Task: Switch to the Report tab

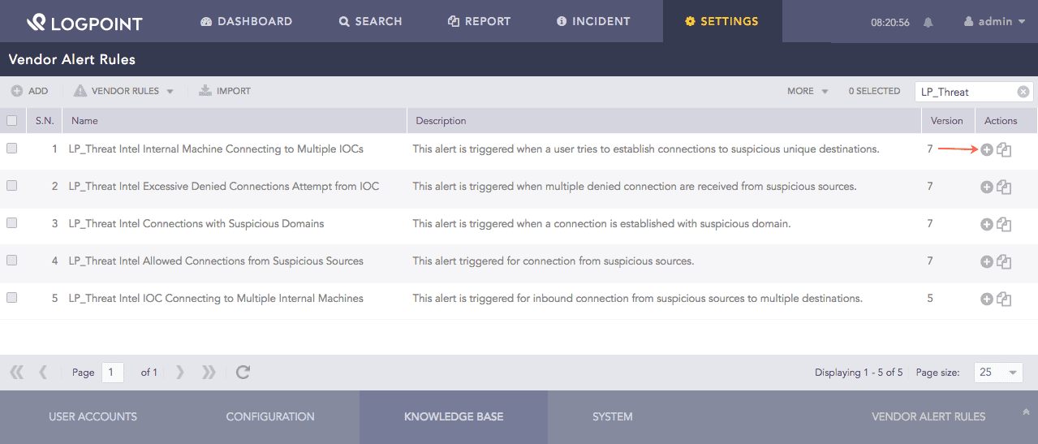Action: [x=479, y=21]
